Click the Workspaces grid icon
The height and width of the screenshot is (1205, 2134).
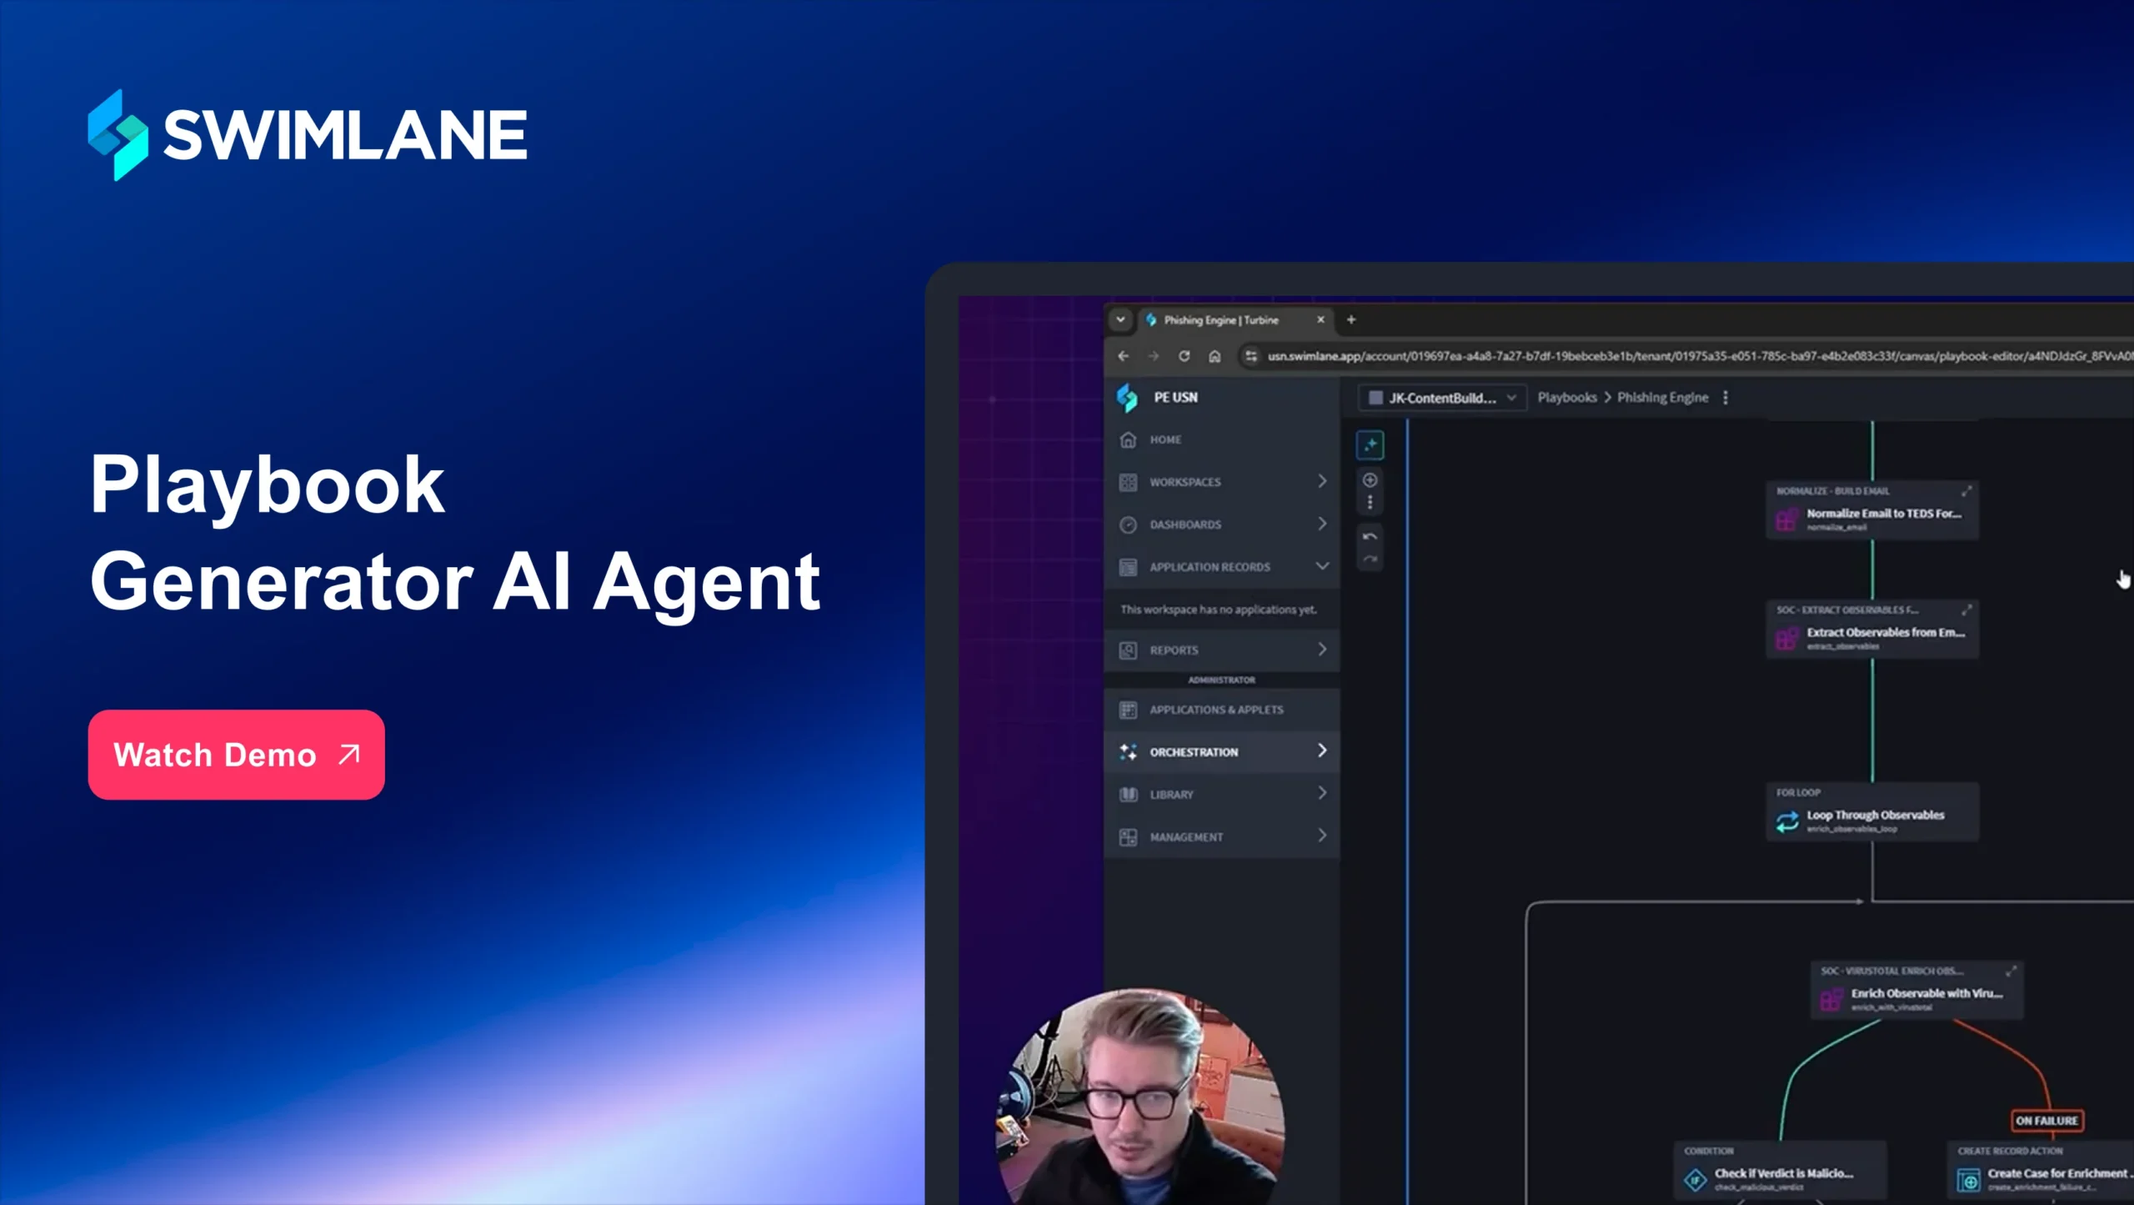(x=1128, y=482)
